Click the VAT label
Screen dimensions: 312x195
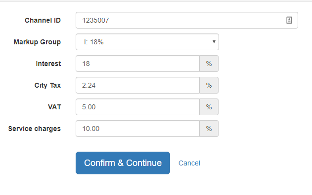pyautogui.click(x=54, y=107)
